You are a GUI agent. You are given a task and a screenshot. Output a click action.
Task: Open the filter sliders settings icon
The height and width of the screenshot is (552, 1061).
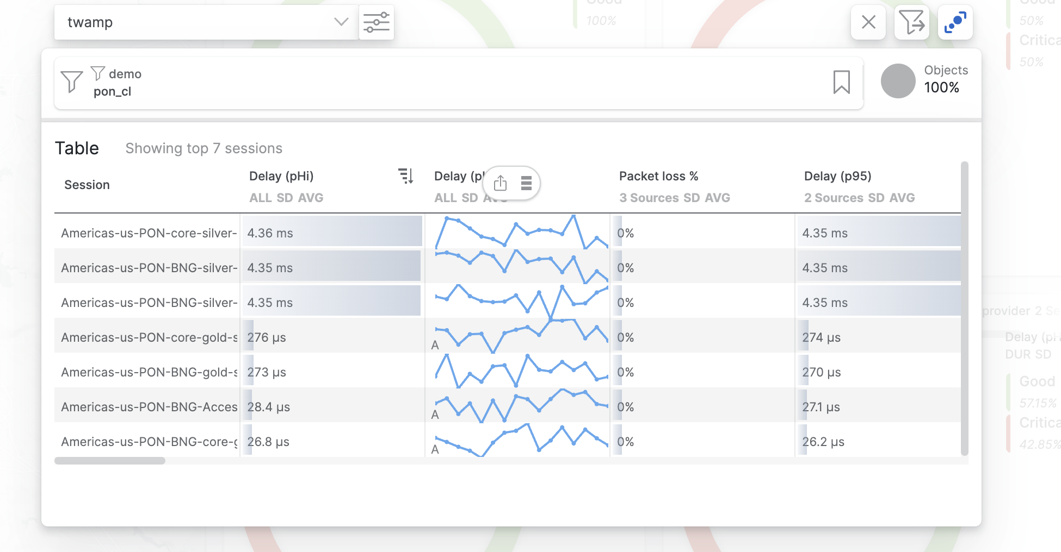click(x=377, y=22)
